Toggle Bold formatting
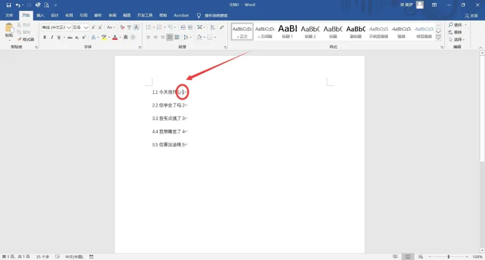This screenshot has width=485, height=260. (44, 38)
